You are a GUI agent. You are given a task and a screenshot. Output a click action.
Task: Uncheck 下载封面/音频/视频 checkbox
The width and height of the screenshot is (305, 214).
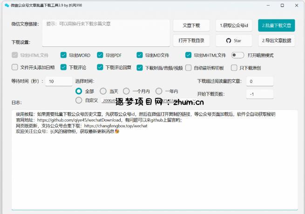[140, 68]
